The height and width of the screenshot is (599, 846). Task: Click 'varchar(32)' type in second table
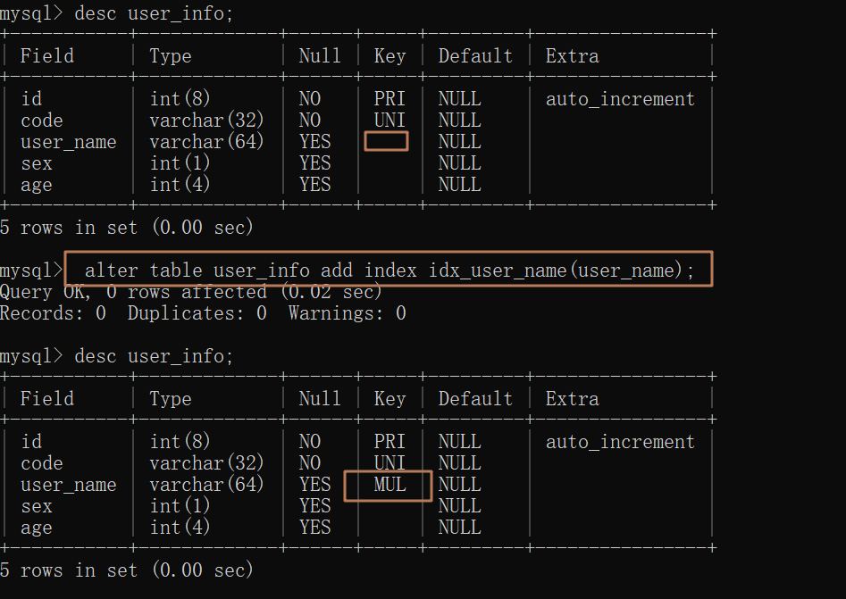[206, 462]
